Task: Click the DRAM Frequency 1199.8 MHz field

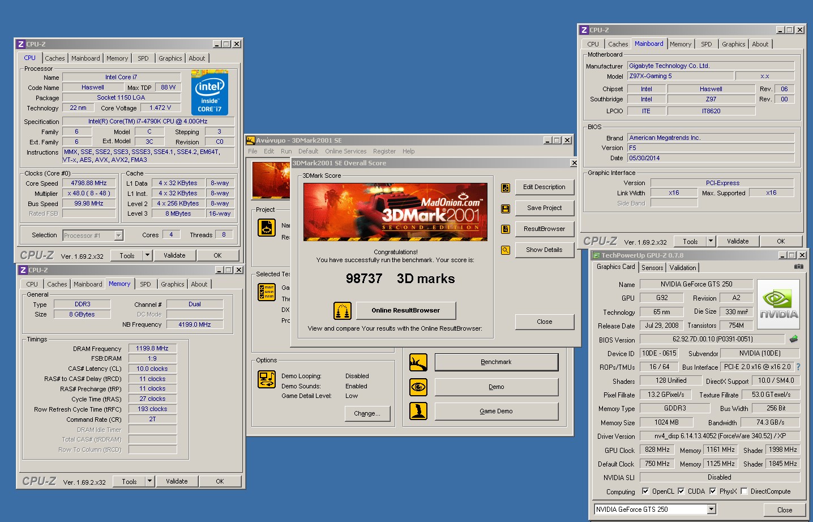Action: pos(152,348)
